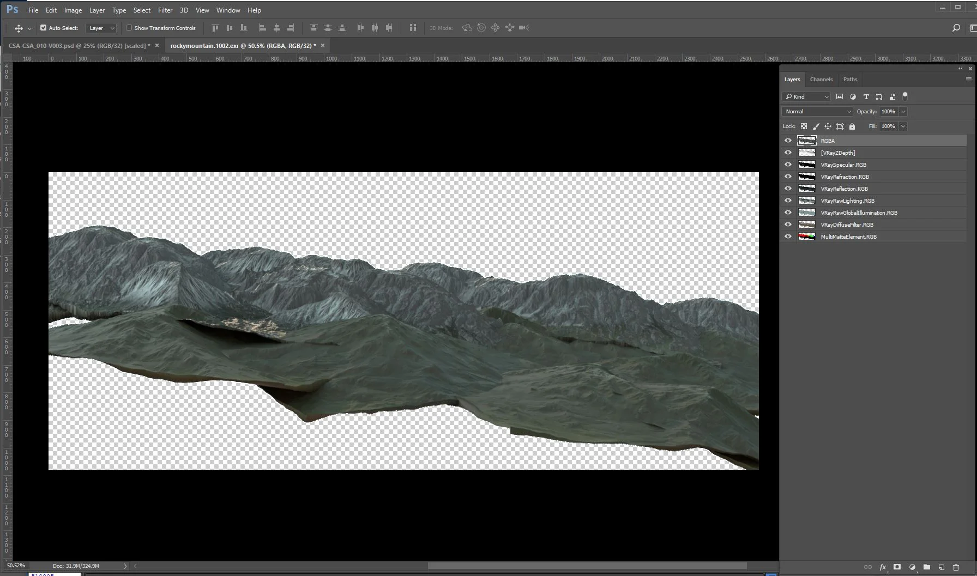The width and height of the screenshot is (977, 576).
Task: Open the Filter menu
Action: (165, 10)
